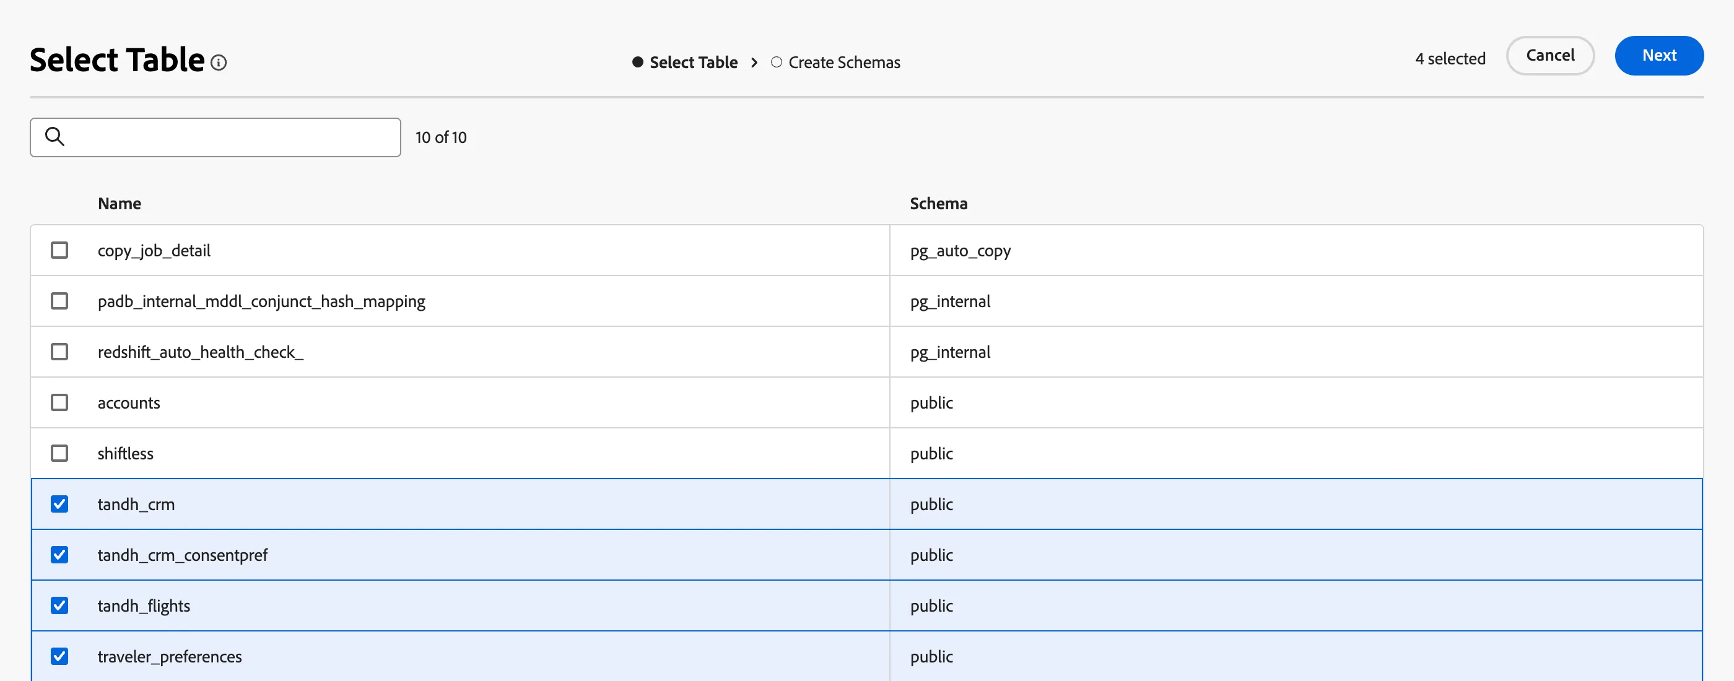Uncheck the traveler_preferences checkbox

coord(59,656)
